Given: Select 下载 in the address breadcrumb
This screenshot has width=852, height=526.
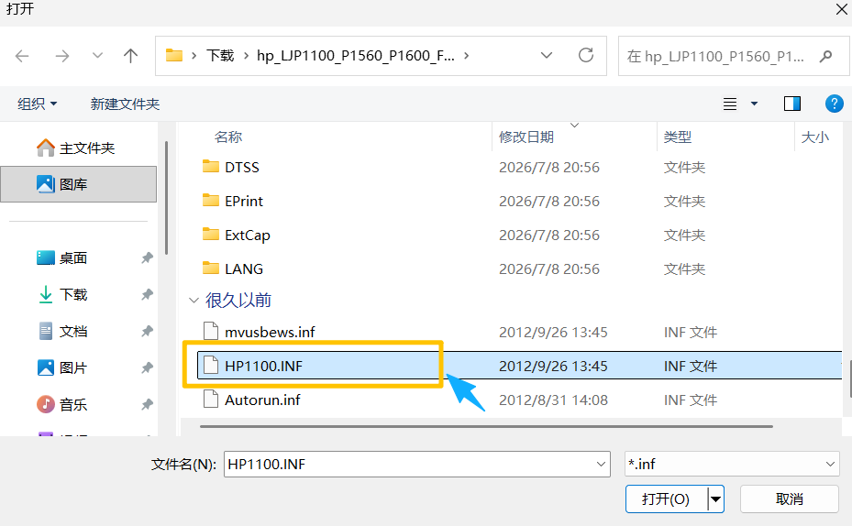Looking at the screenshot, I should coord(220,55).
